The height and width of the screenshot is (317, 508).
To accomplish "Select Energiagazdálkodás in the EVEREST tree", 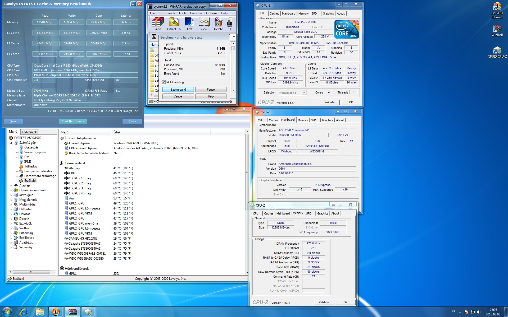I will pyautogui.click(x=38, y=171).
